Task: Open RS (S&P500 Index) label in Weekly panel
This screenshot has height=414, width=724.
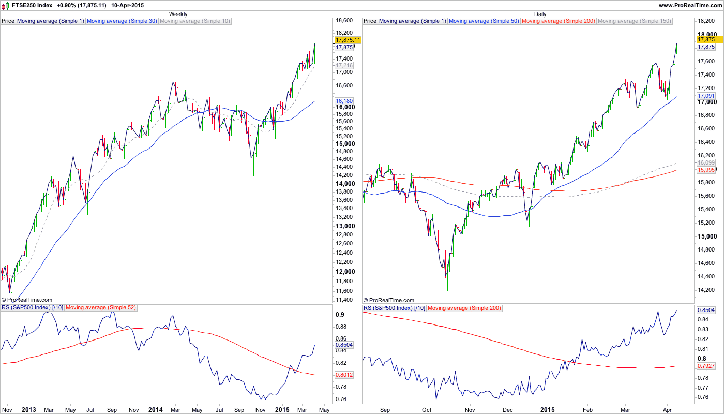Action: point(33,308)
